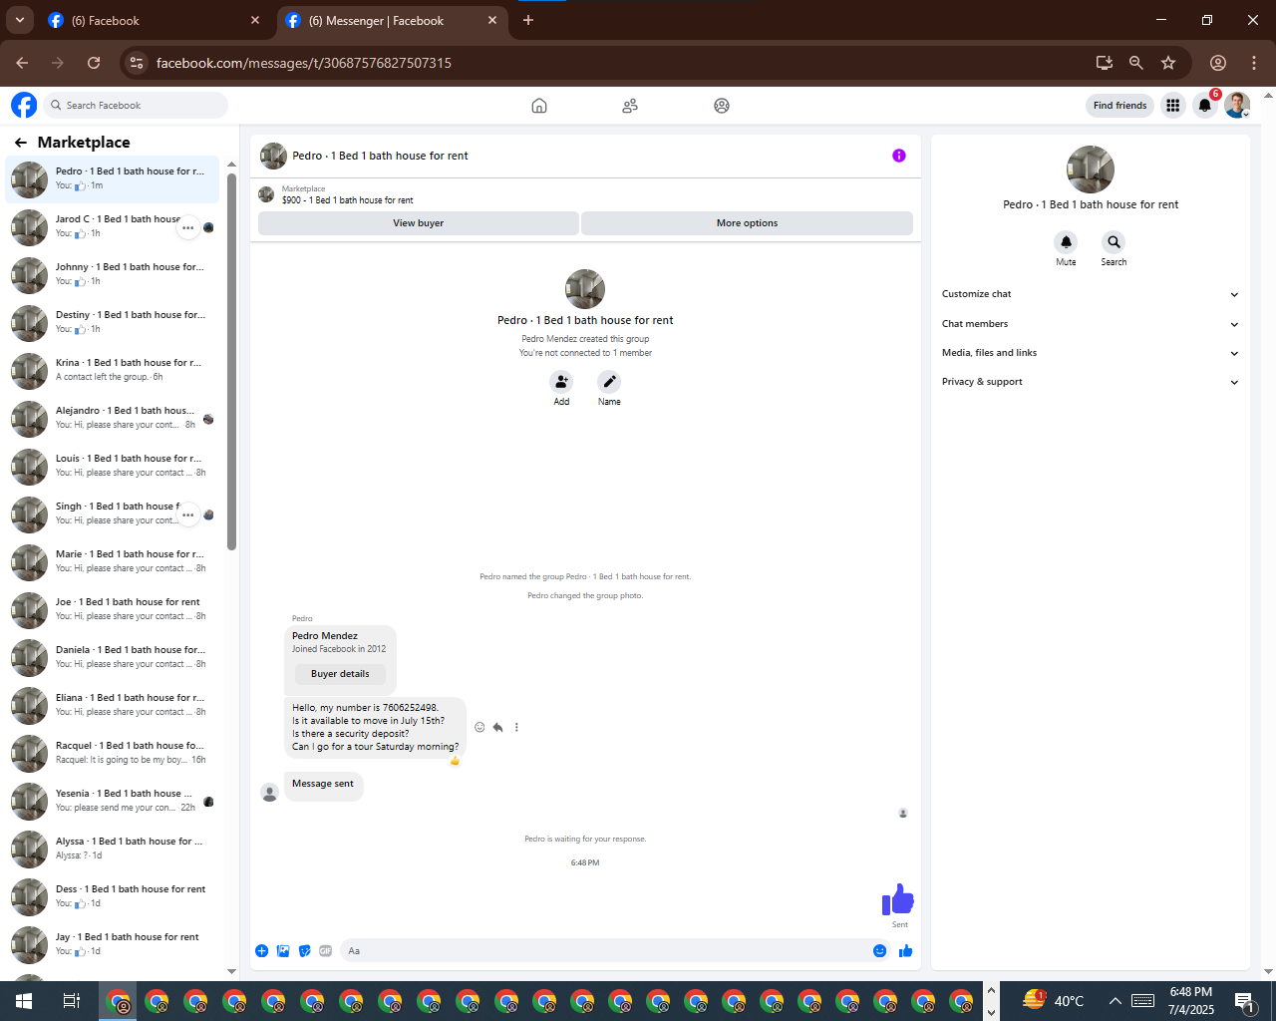1276x1021 pixels.
Task: Open chat with Yesenia
Action: (x=113, y=802)
